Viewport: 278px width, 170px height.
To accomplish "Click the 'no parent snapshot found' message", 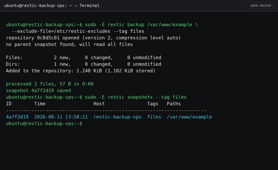I will (x=69, y=44).
